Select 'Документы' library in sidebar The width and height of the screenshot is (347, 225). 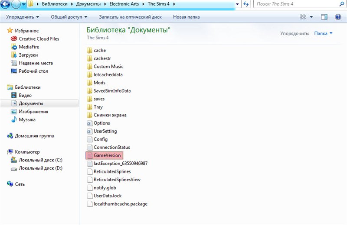(x=31, y=103)
